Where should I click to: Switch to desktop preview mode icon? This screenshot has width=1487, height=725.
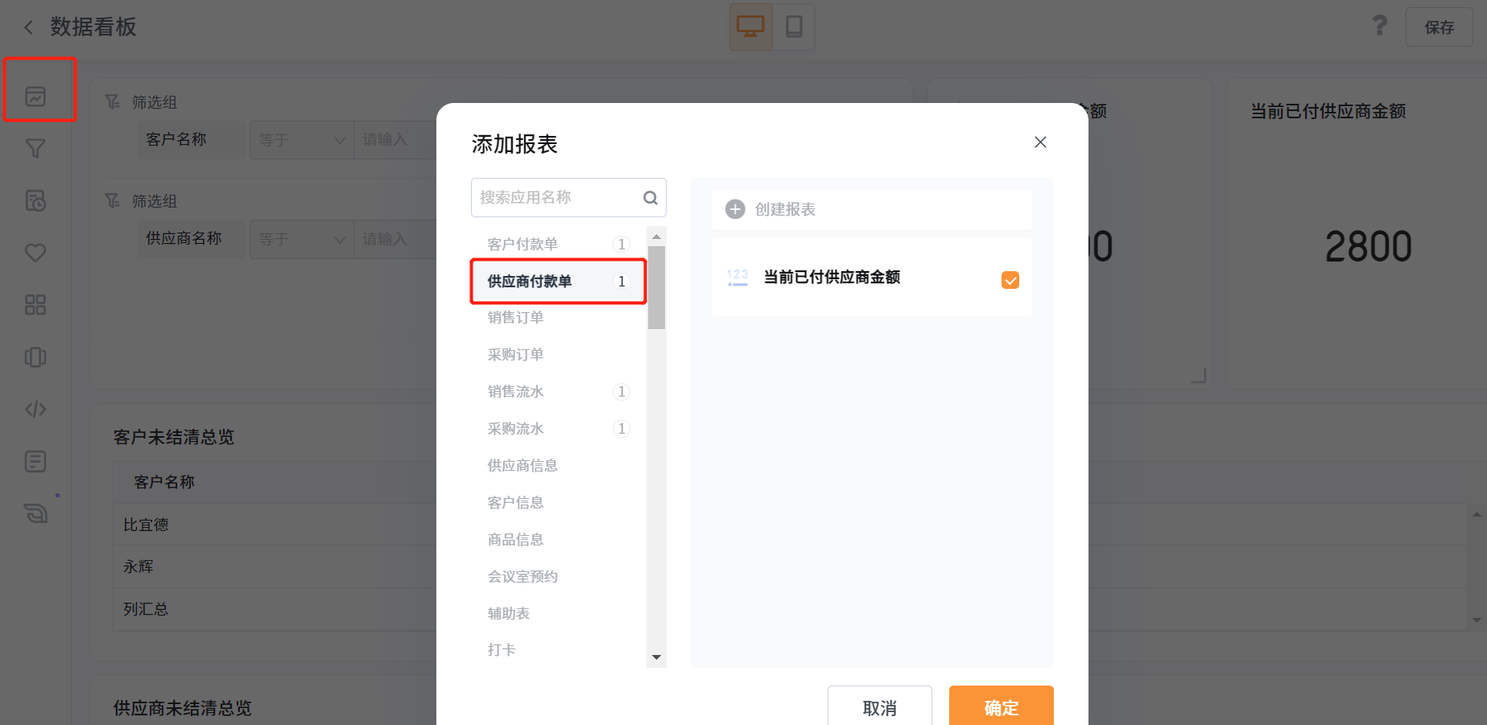coord(751,27)
